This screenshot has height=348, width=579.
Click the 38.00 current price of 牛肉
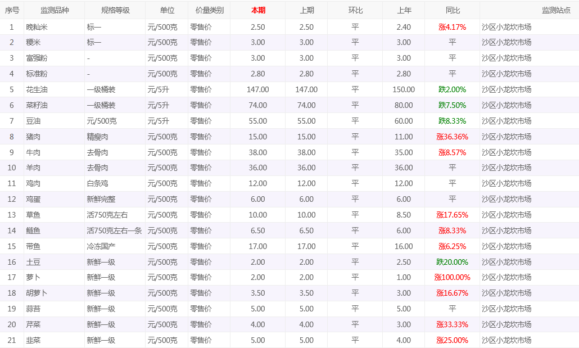click(258, 152)
